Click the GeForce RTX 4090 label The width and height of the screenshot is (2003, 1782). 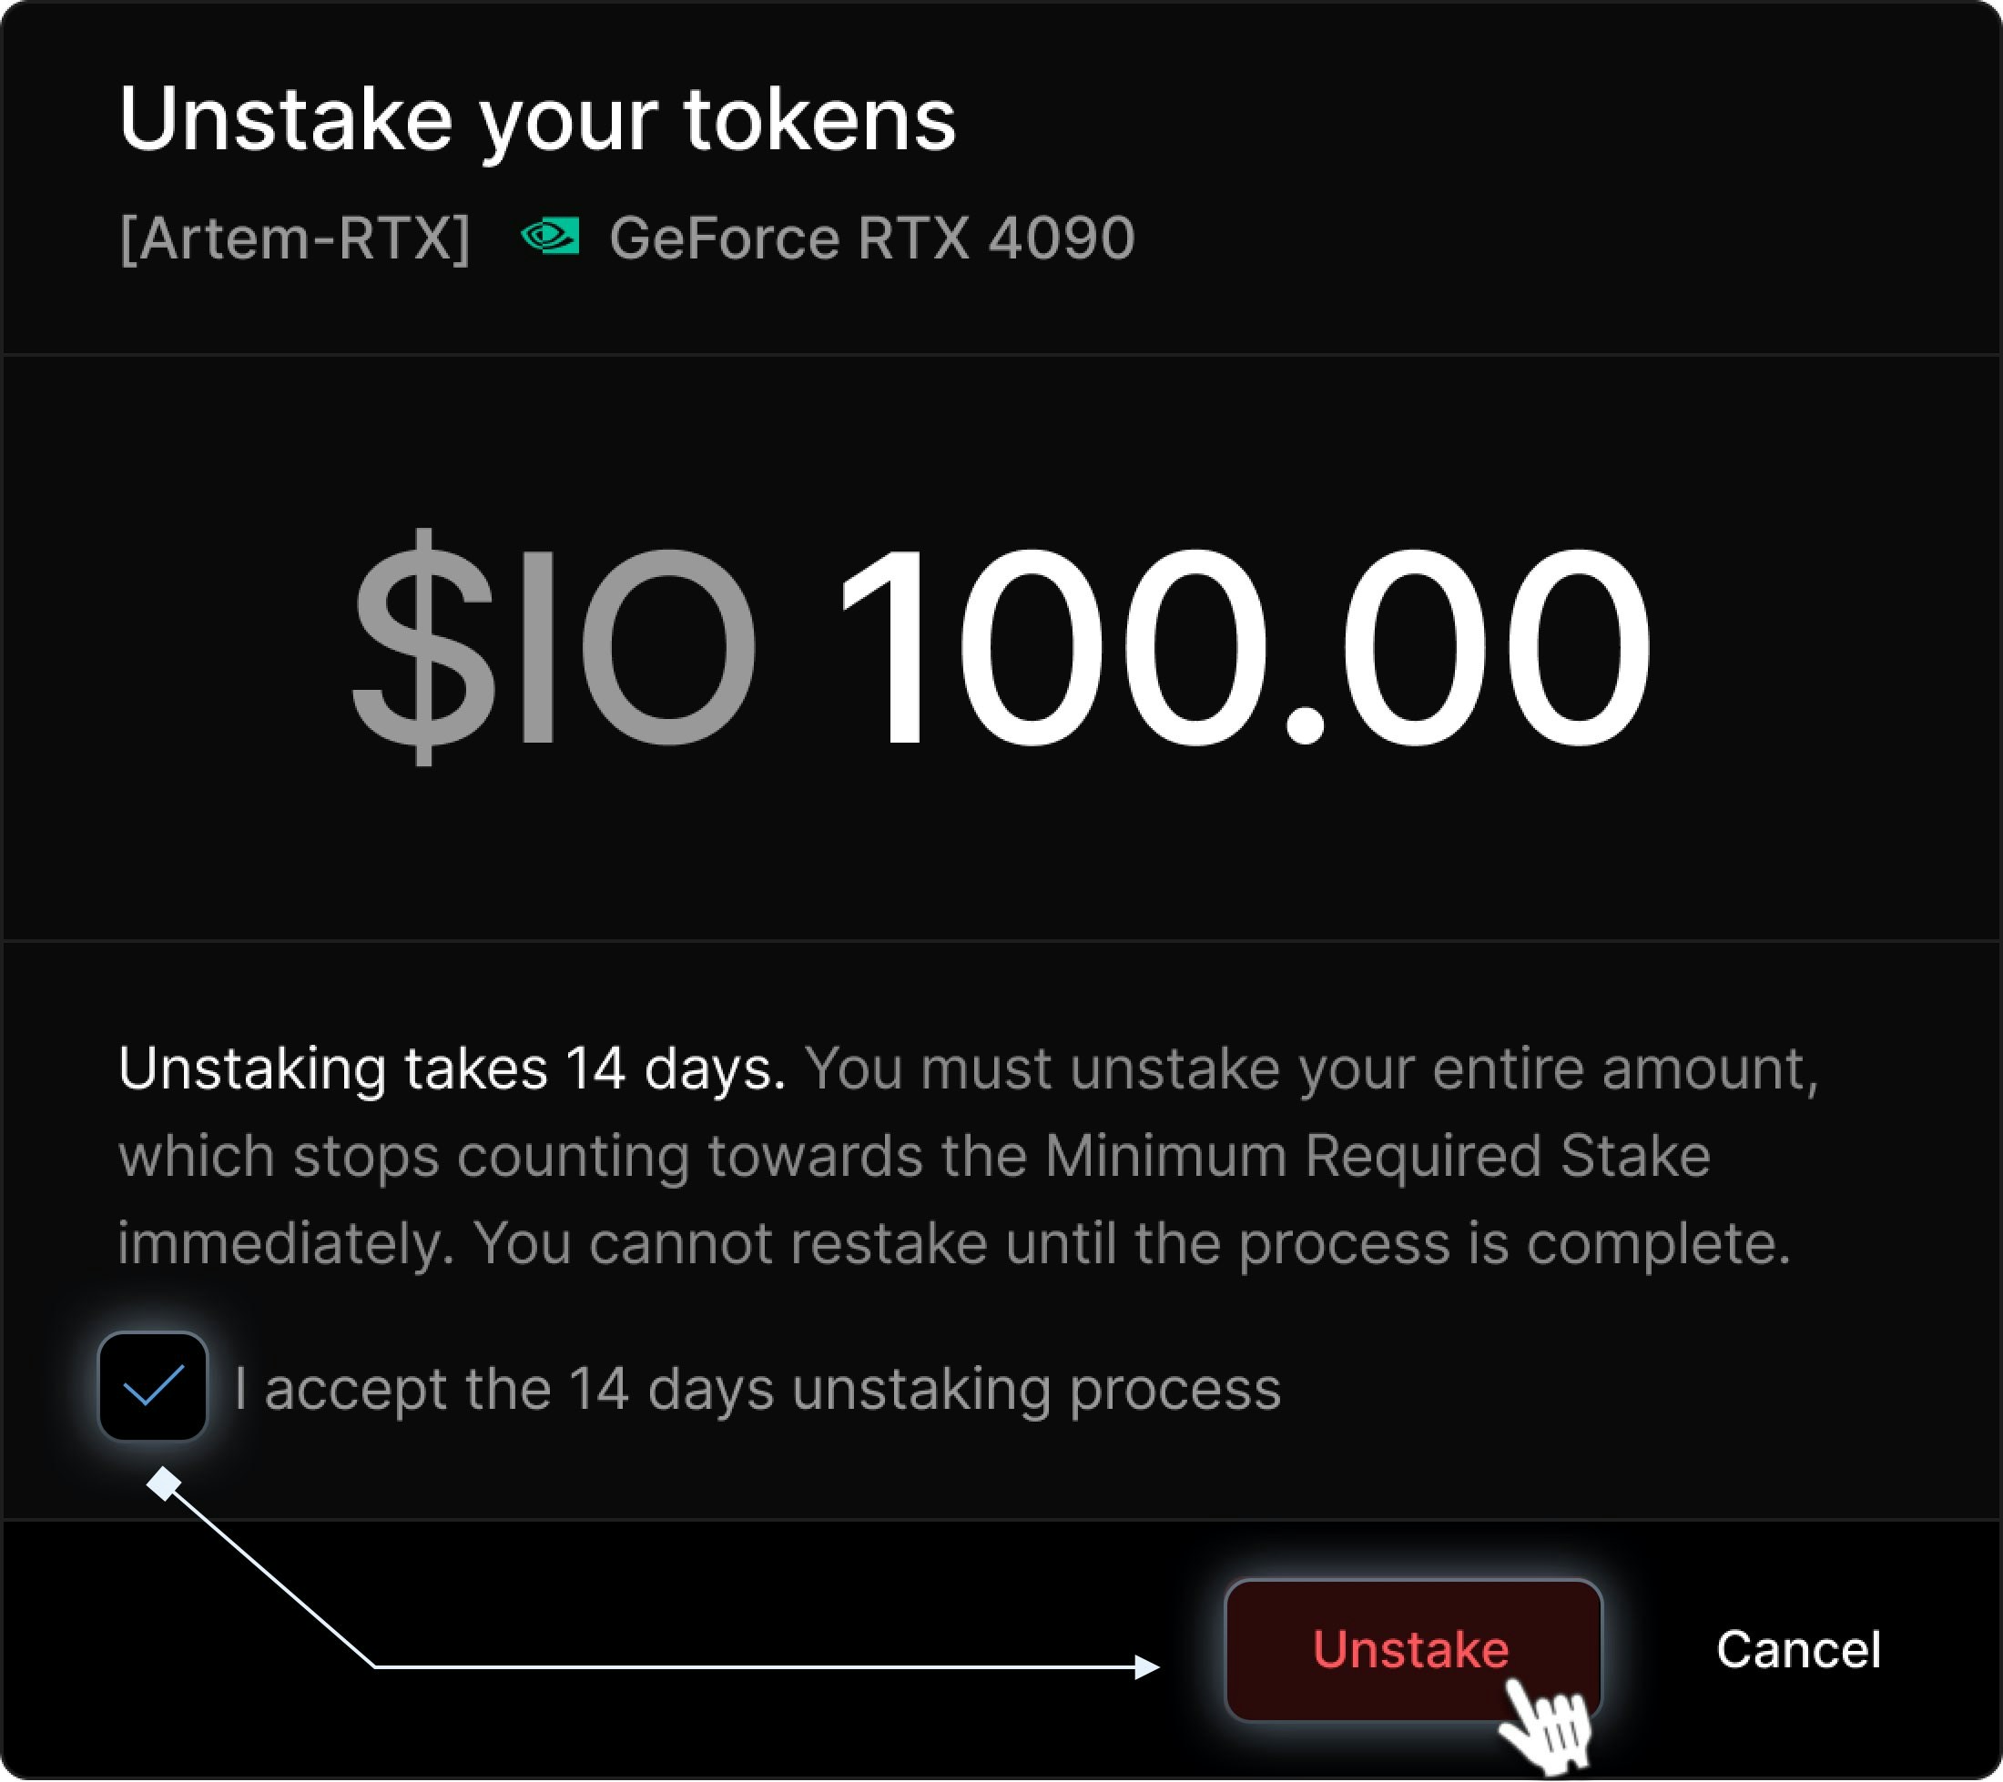click(x=871, y=238)
